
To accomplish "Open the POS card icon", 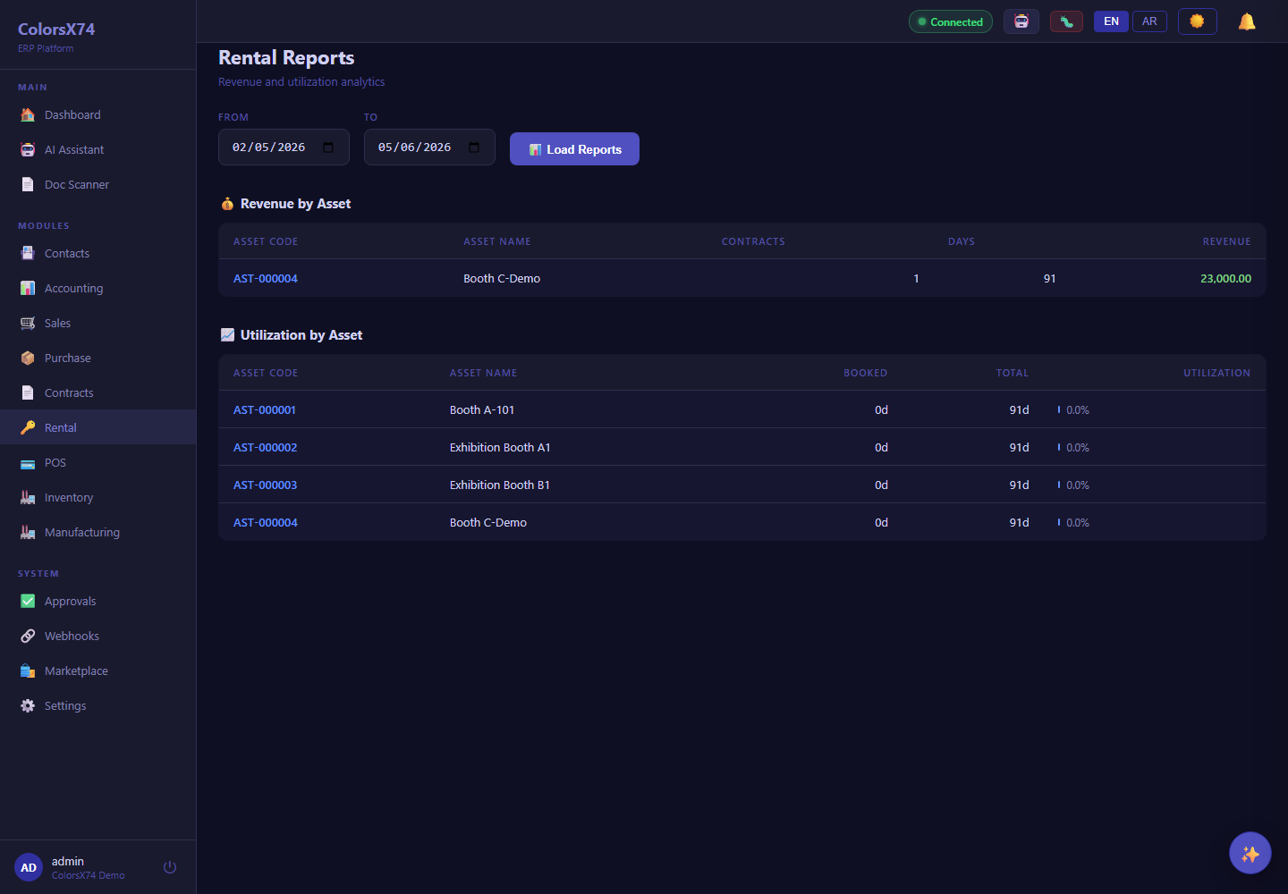I will click(28, 463).
